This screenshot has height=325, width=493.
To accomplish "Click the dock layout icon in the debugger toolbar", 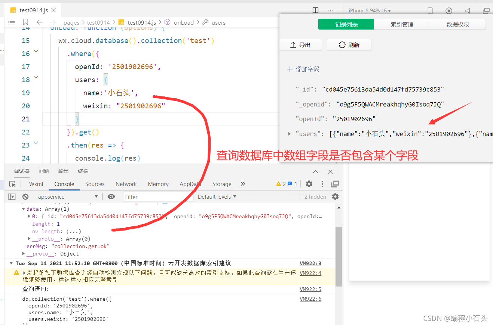I will pyautogui.click(x=335, y=184).
